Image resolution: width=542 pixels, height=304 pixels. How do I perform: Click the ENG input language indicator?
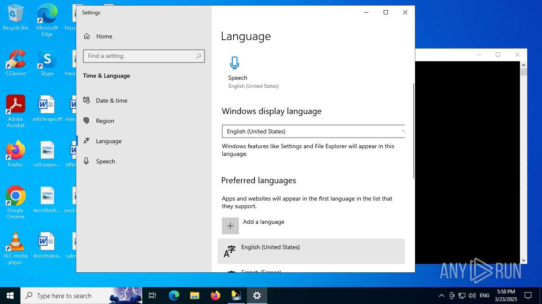click(484, 296)
